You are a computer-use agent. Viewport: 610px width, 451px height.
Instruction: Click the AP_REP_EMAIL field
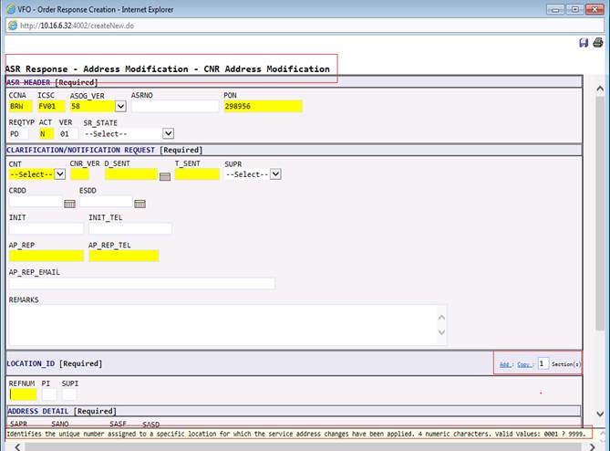click(x=141, y=283)
